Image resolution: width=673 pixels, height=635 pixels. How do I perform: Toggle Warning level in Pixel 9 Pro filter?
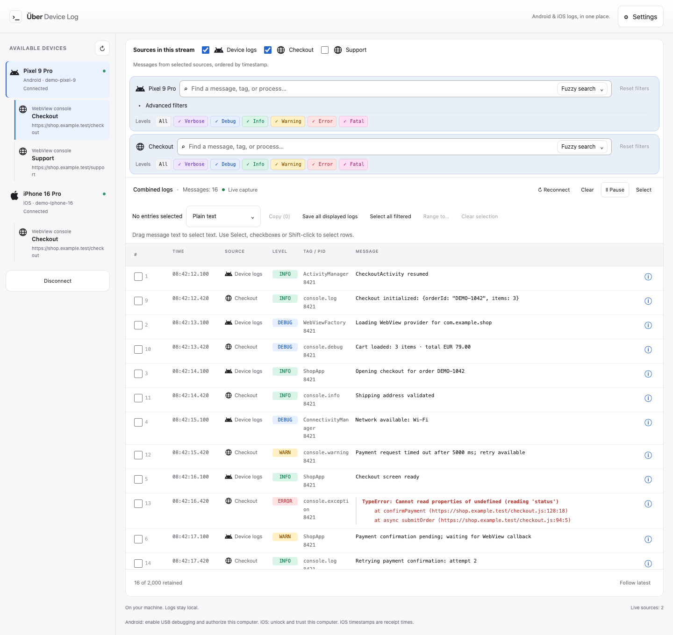click(288, 121)
